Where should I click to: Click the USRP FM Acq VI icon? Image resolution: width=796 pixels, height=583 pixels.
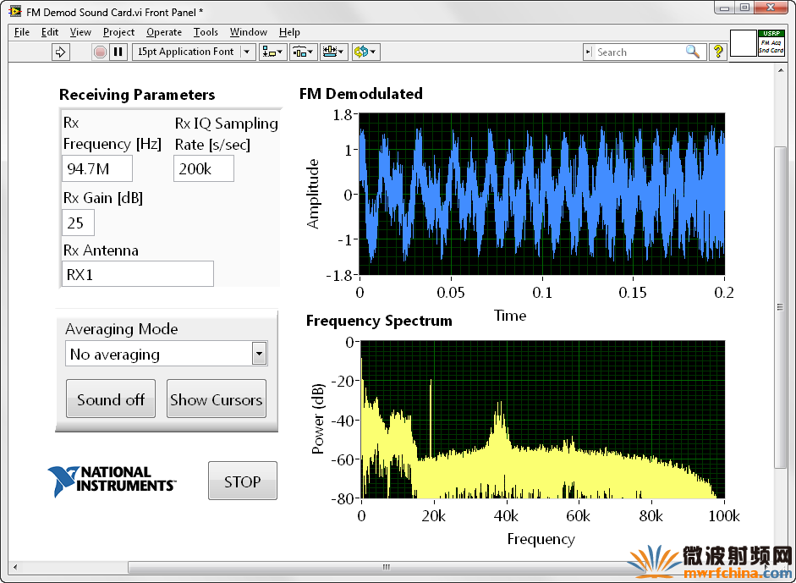click(771, 43)
